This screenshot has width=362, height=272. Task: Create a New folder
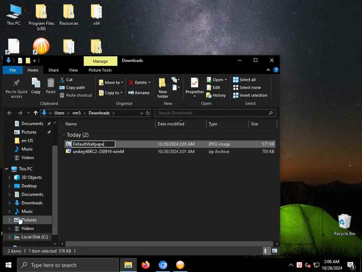coord(163,88)
